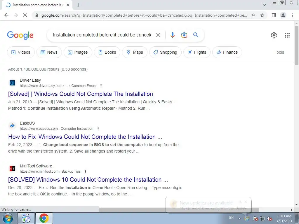Screen dimensions: 299x224
Task: Click the EN language indicator
Action: [x=231, y=218]
